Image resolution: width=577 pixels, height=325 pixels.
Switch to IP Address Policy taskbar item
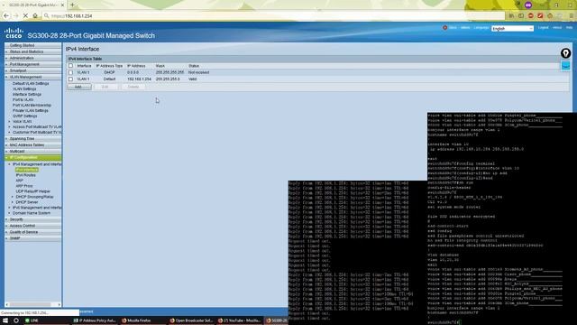click(95, 320)
